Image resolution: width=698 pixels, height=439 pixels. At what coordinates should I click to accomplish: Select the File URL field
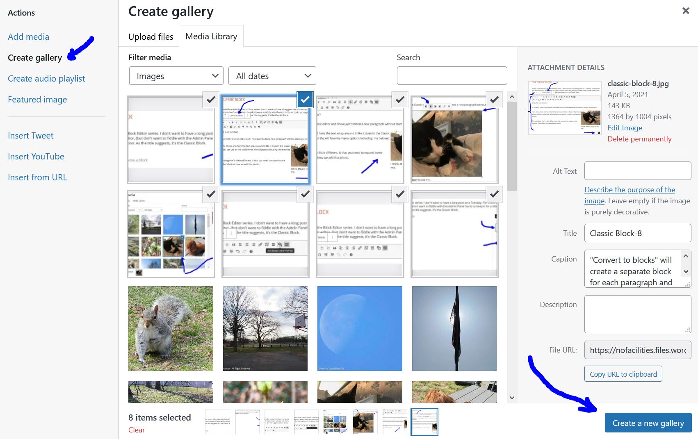638,350
